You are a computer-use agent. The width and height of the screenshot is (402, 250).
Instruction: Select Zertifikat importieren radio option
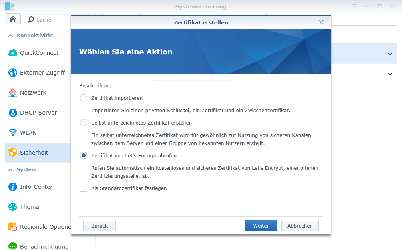(84, 98)
